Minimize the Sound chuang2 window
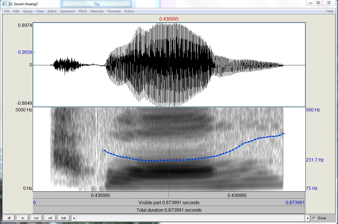Screen dimensions: 338x224 pyautogui.click(x=311, y=3)
